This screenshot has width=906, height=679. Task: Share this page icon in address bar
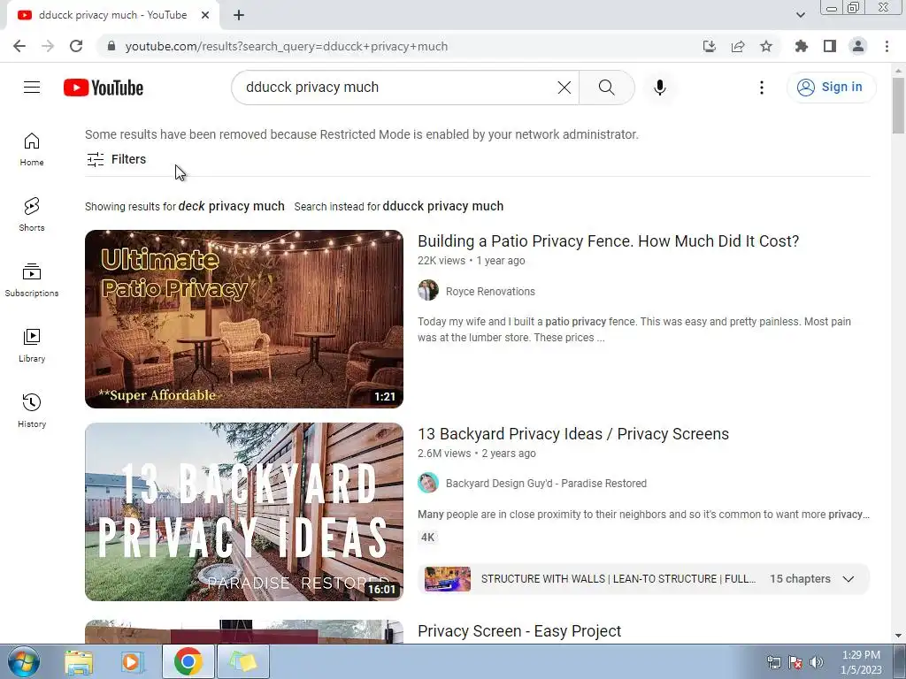(738, 46)
